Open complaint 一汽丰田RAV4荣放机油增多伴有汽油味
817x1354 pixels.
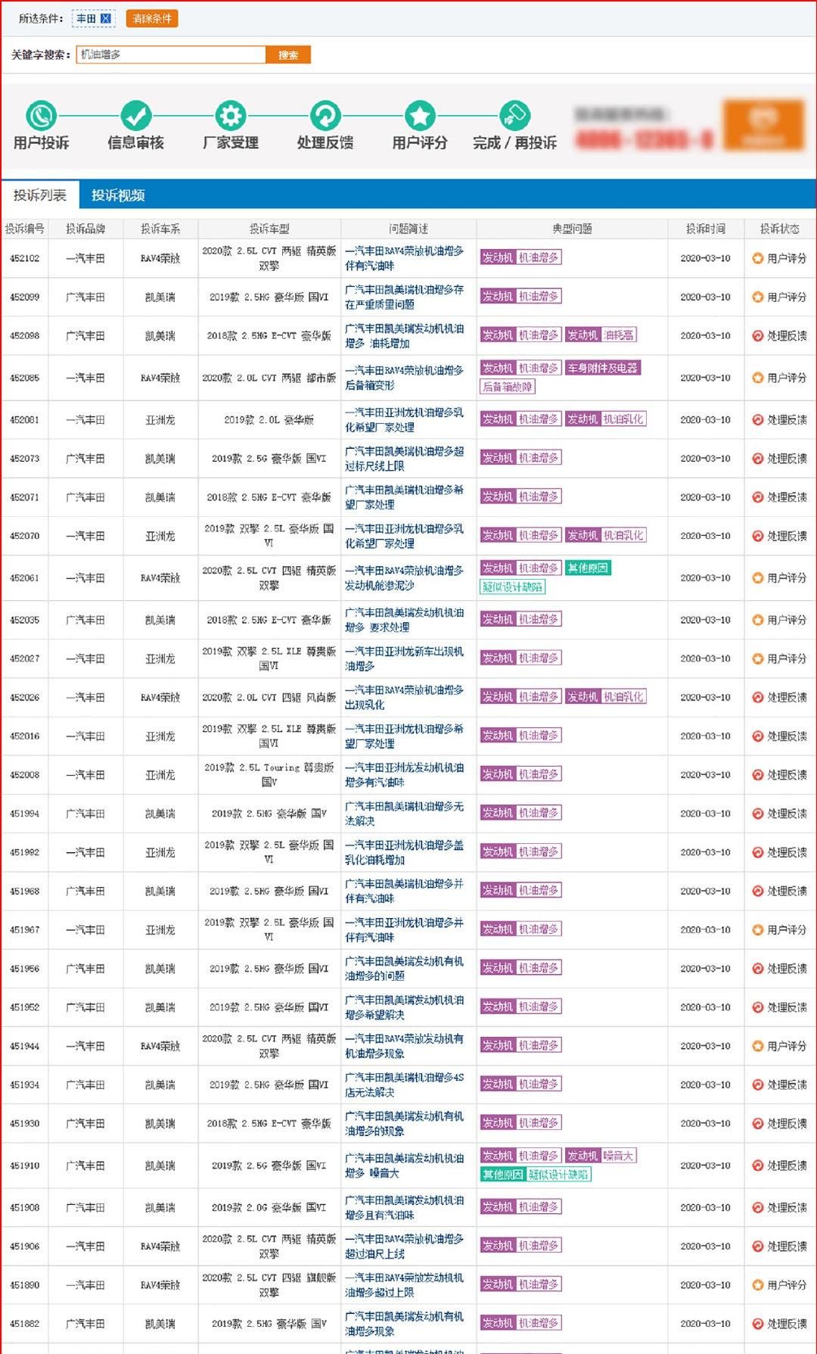(405, 258)
